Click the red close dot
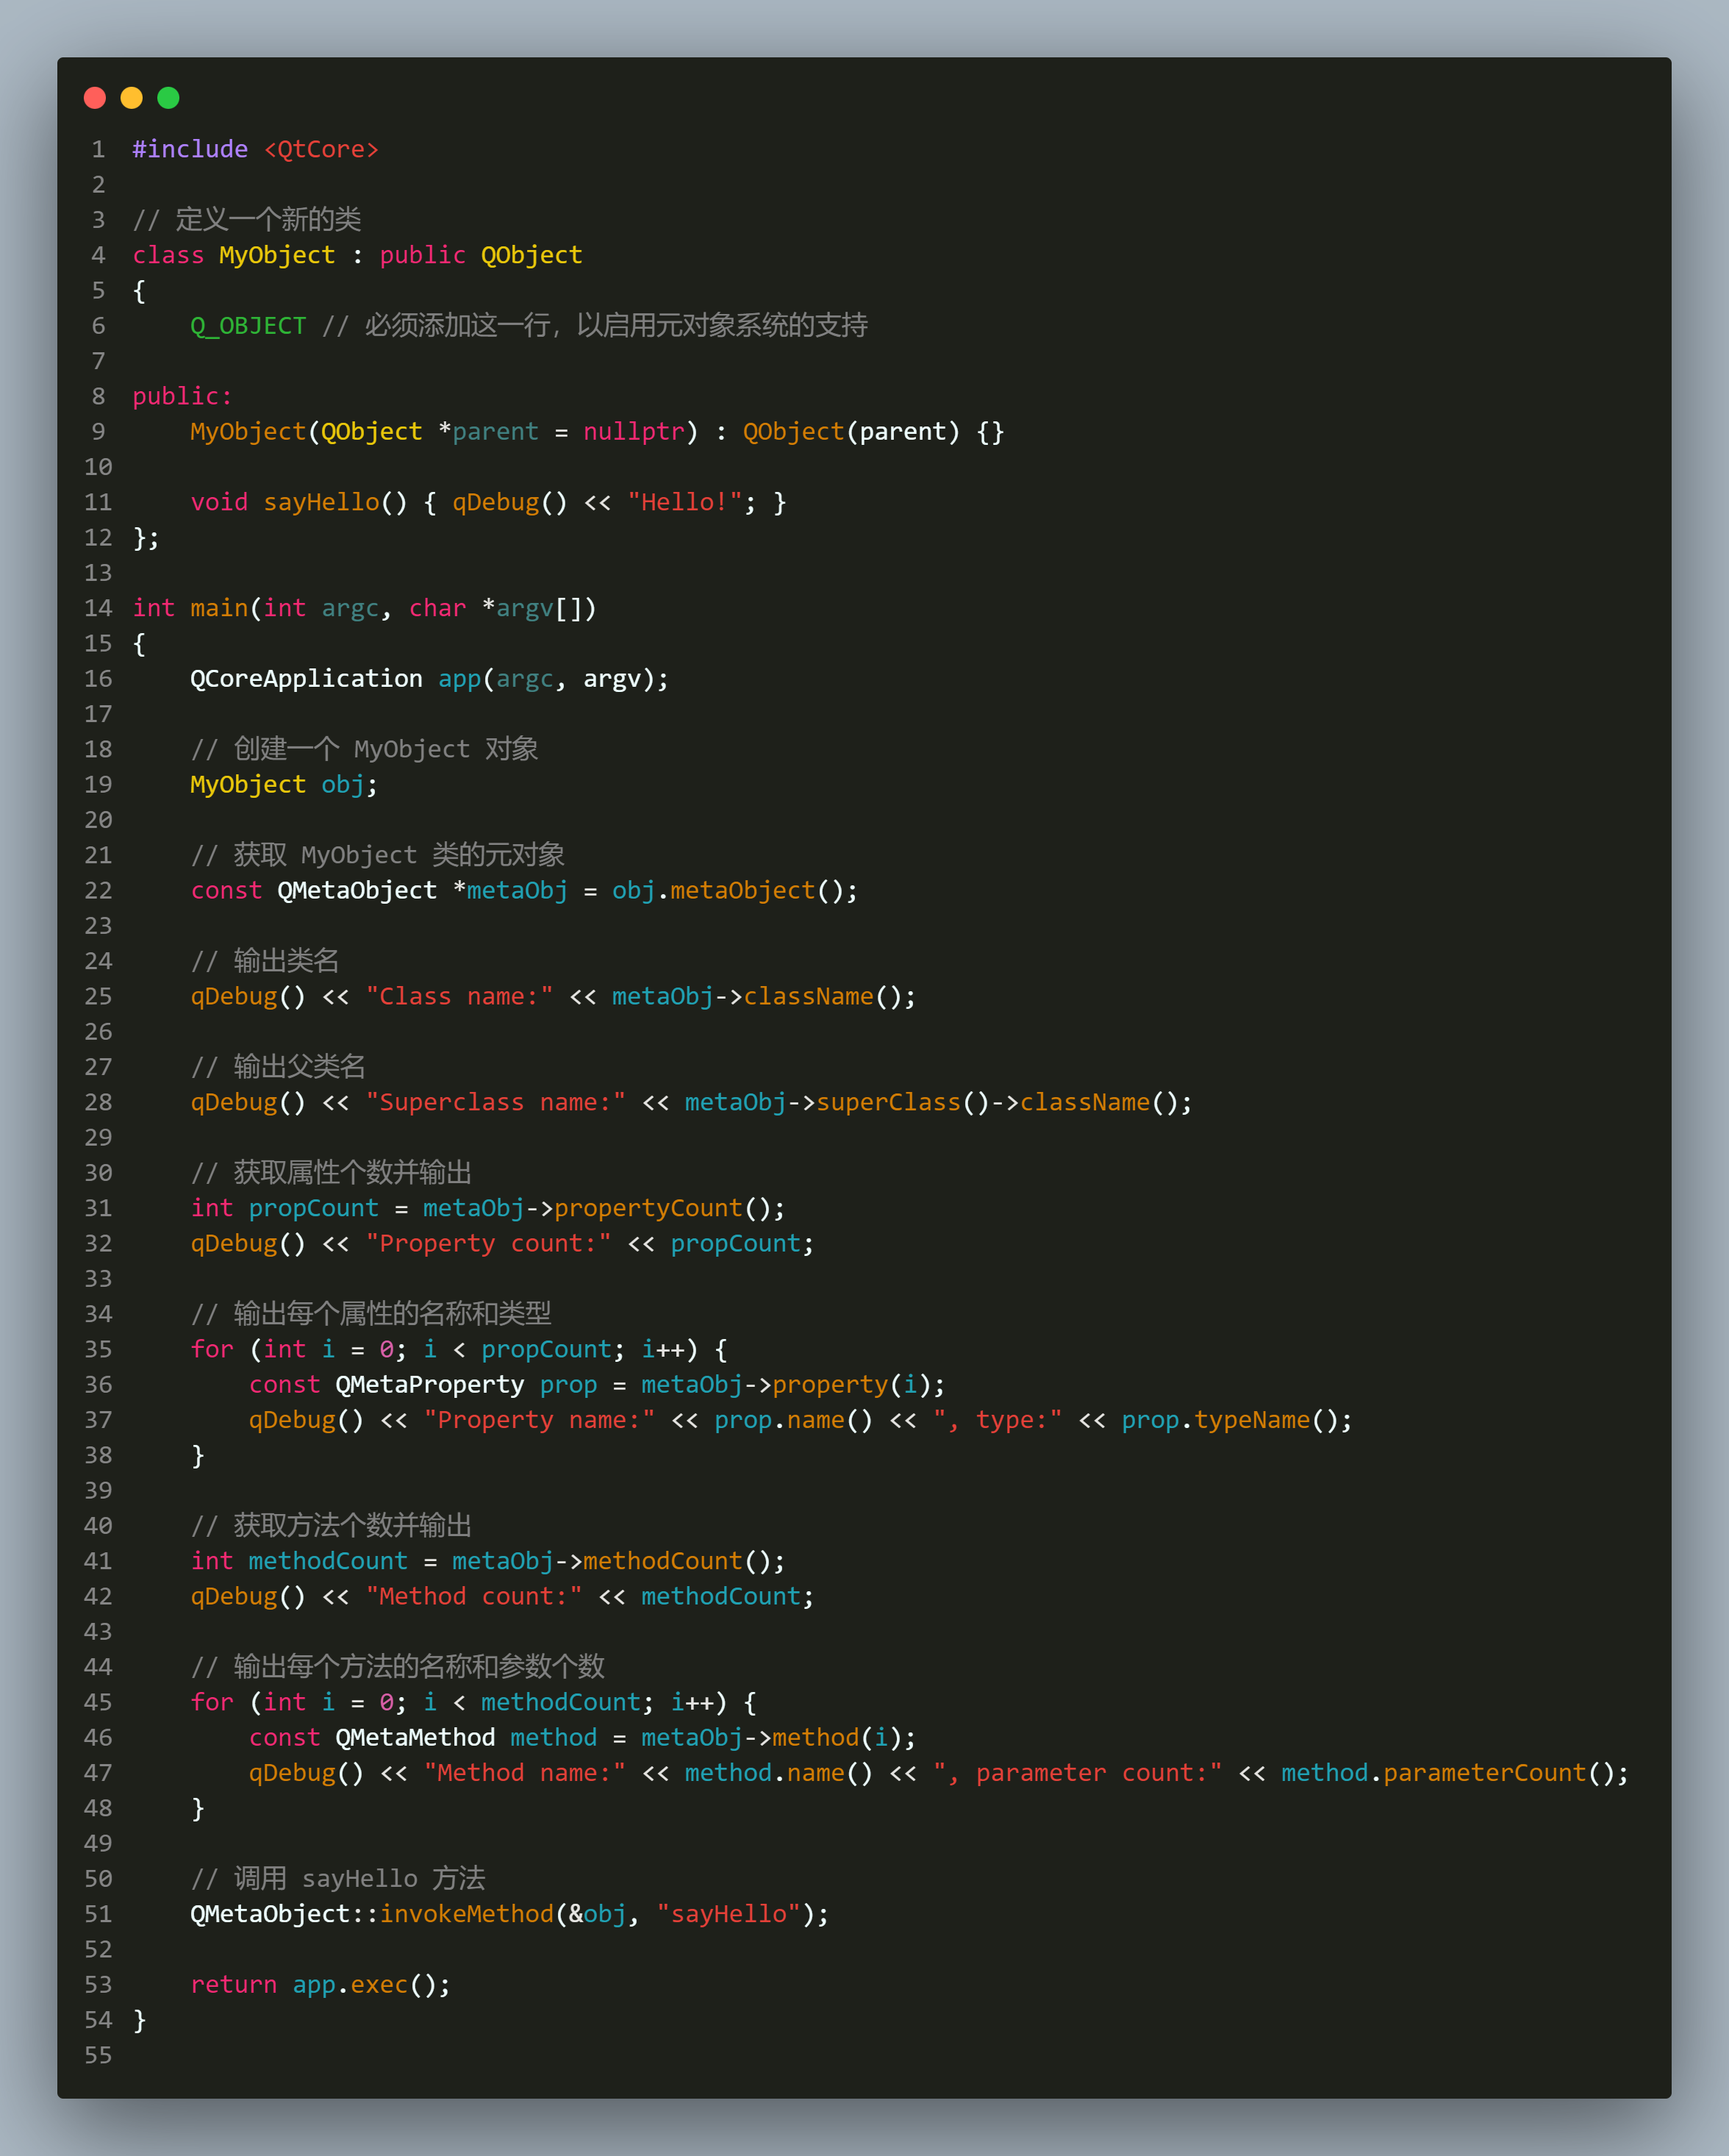1729x2156 pixels. (95, 97)
